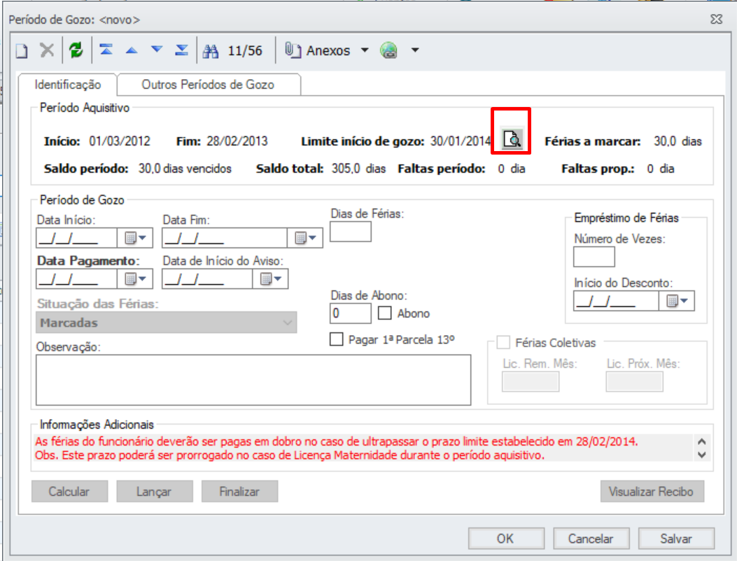Click the Calcular button
The height and width of the screenshot is (561, 737).
(x=69, y=492)
